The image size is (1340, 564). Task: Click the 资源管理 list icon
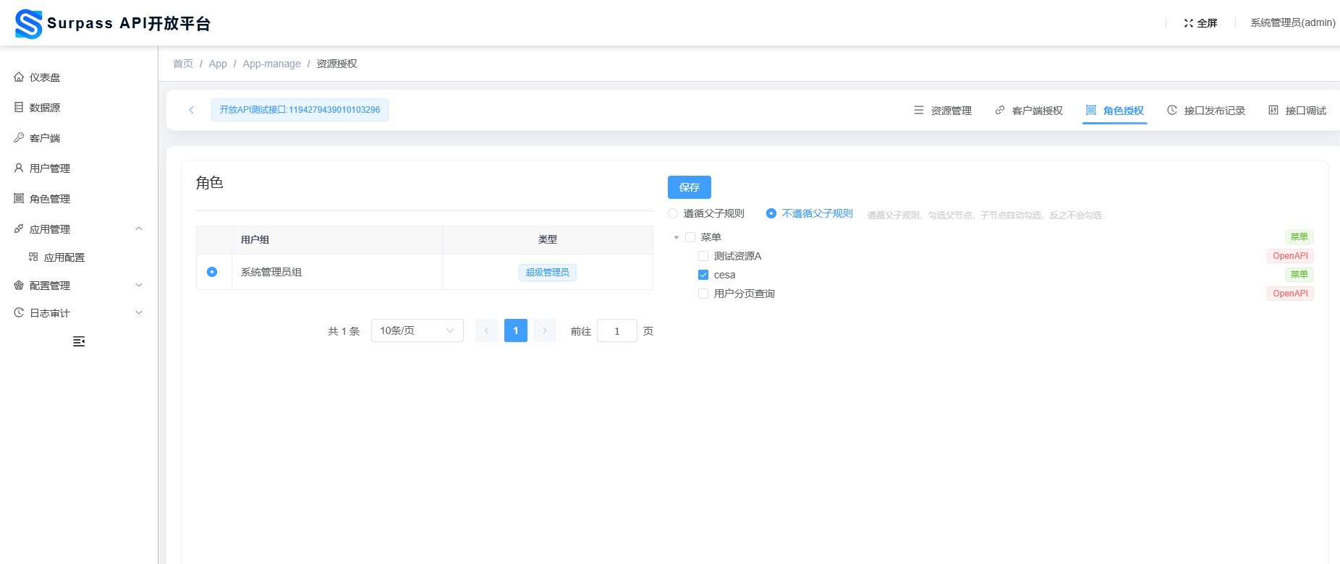[x=919, y=111]
